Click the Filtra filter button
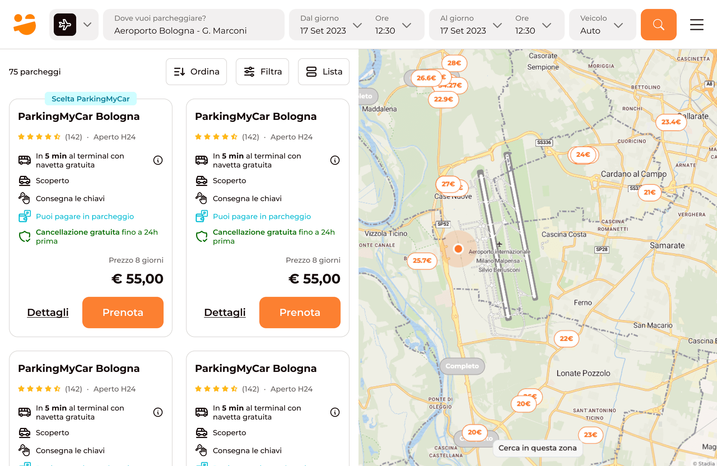717x466 pixels. point(263,72)
